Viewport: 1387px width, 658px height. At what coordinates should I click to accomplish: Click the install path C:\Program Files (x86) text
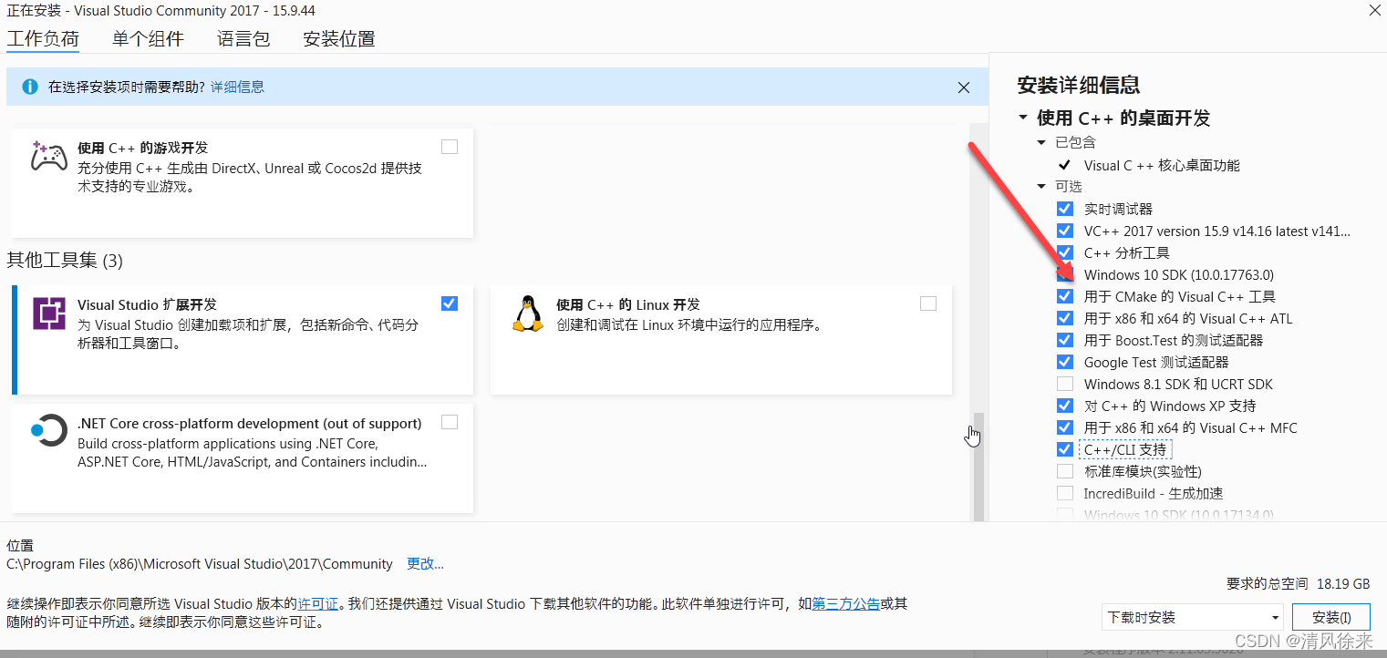coord(200,564)
